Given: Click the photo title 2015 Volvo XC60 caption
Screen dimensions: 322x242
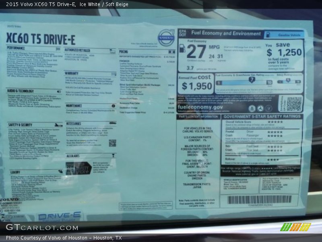Looking at the screenshot, I should coord(67,4).
